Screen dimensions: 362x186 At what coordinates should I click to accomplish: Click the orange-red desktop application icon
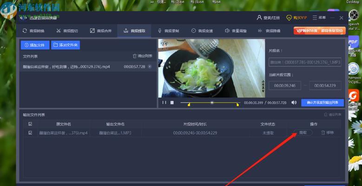pyautogui.click(x=354, y=96)
